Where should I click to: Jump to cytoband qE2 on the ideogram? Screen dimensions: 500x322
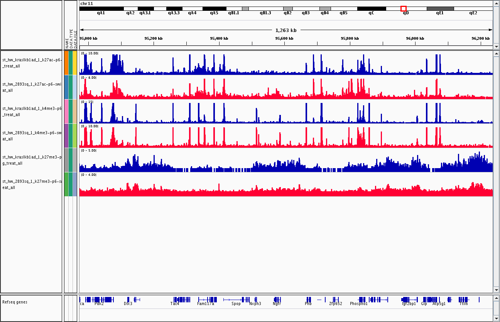click(473, 8)
